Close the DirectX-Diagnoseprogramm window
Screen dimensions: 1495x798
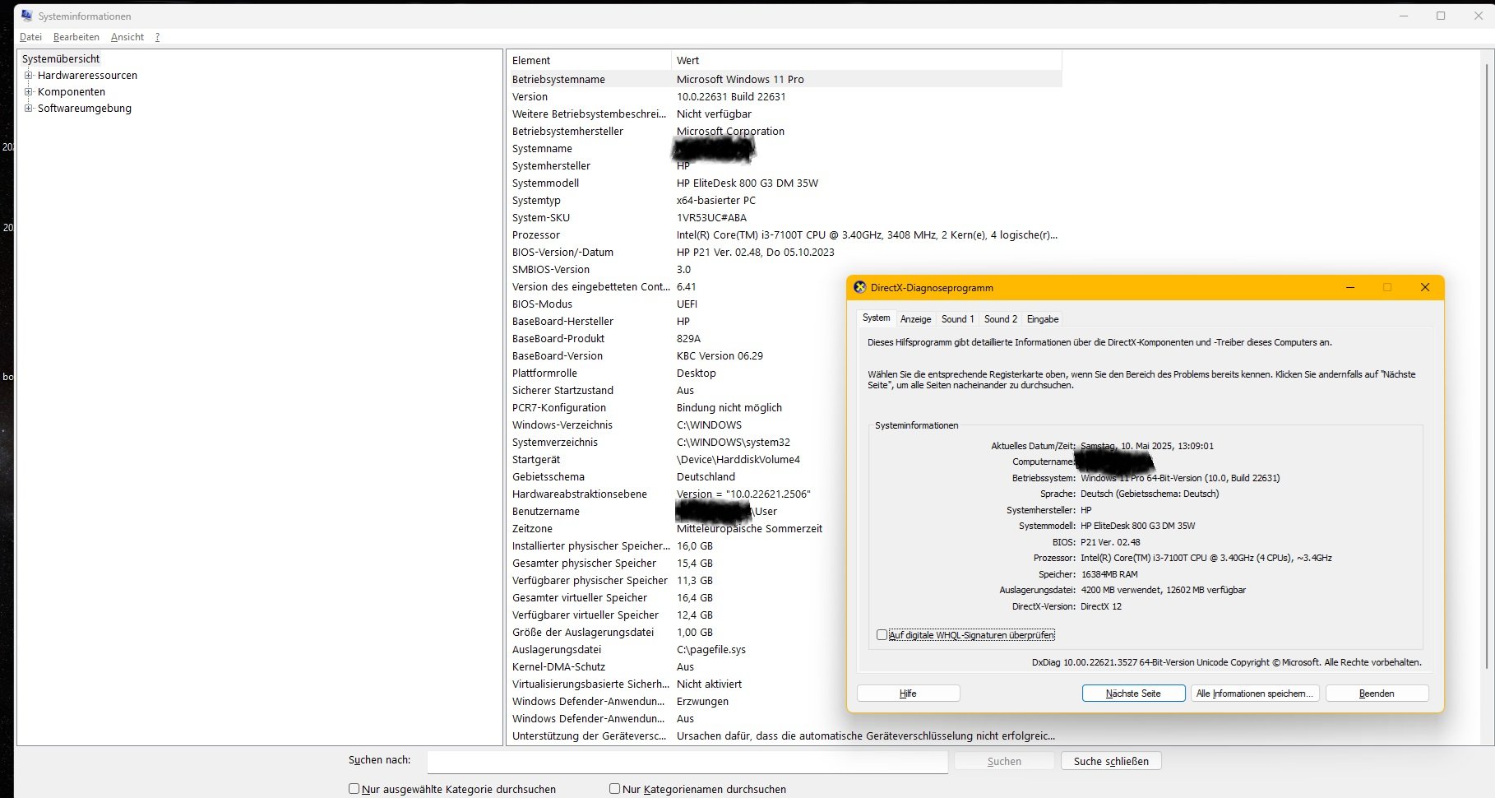click(x=1425, y=287)
